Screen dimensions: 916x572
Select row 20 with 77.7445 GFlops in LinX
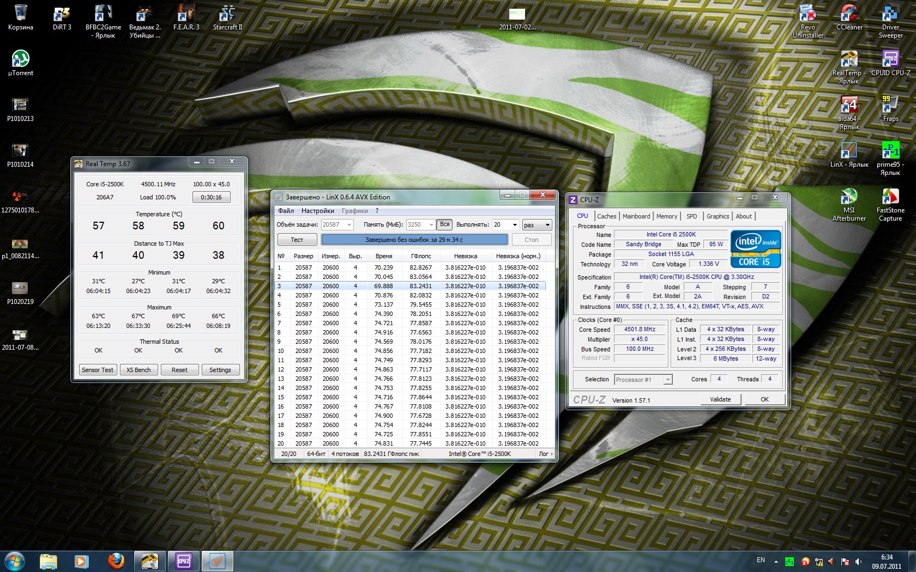coord(410,443)
